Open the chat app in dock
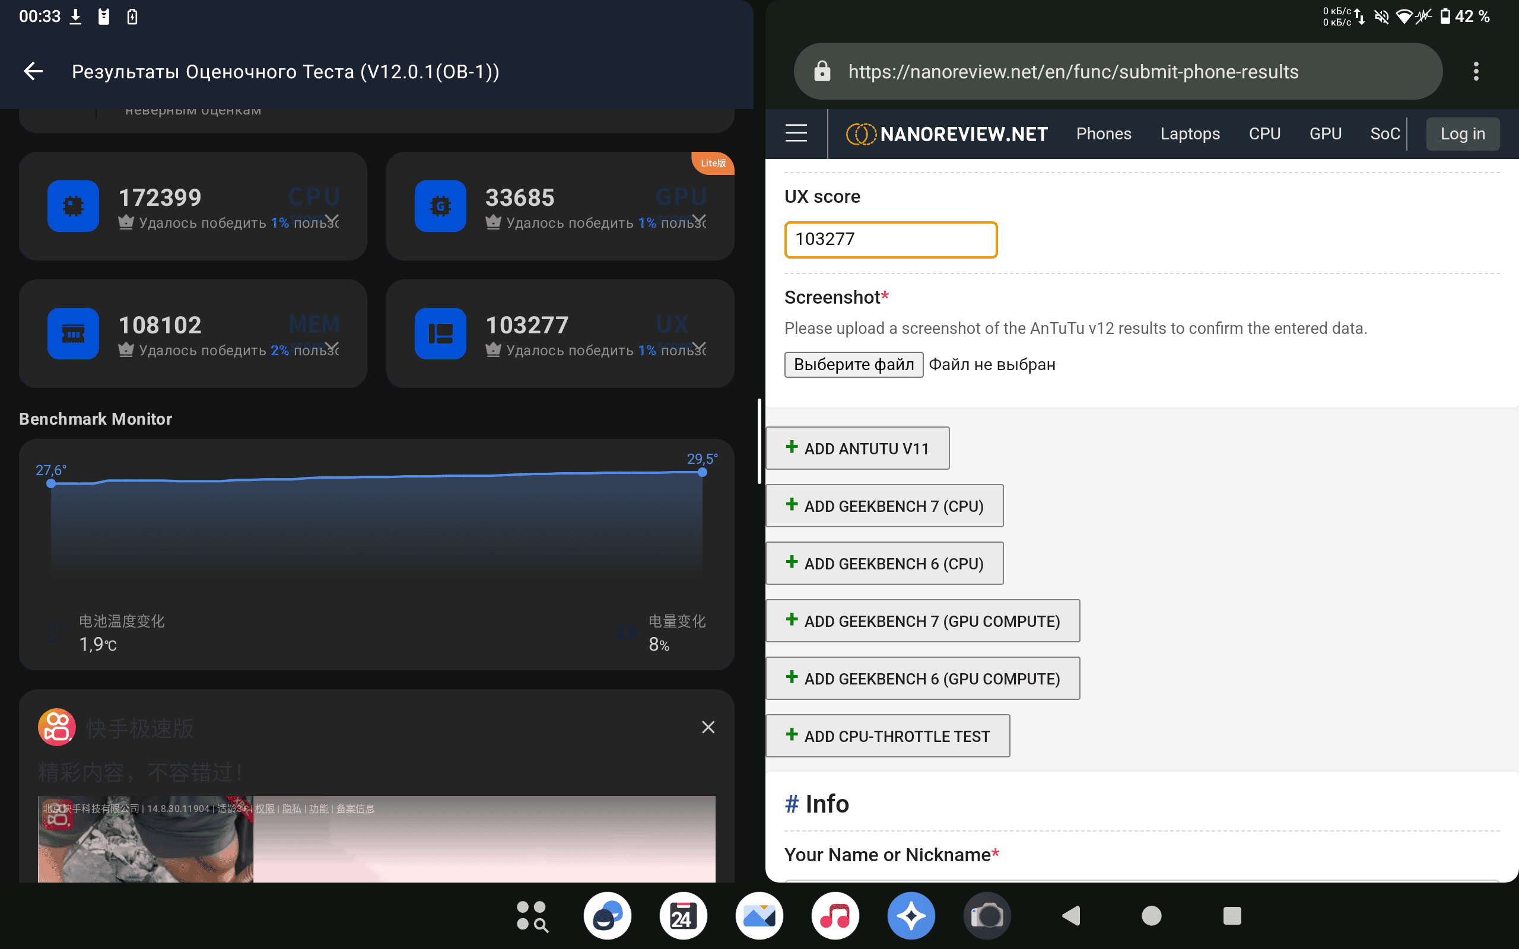Image resolution: width=1519 pixels, height=949 pixels. point(607,916)
